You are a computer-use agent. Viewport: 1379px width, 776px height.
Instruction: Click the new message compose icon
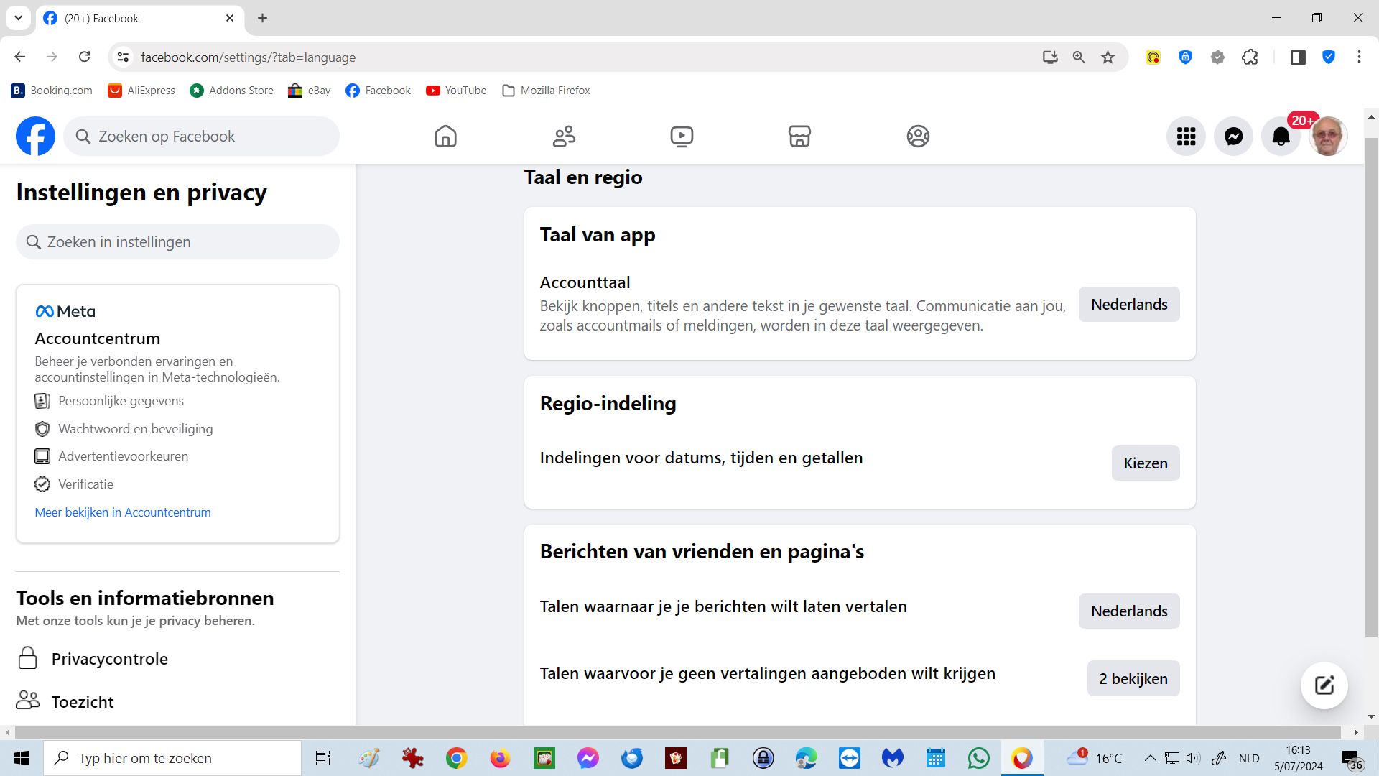(1324, 685)
